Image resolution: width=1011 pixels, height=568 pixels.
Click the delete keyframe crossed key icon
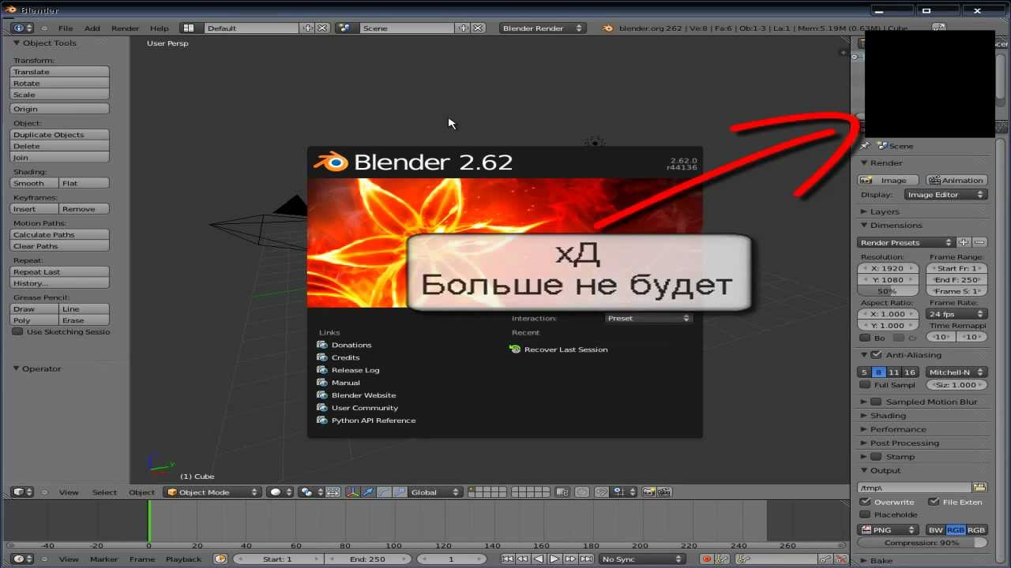click(x=840, y=559)
